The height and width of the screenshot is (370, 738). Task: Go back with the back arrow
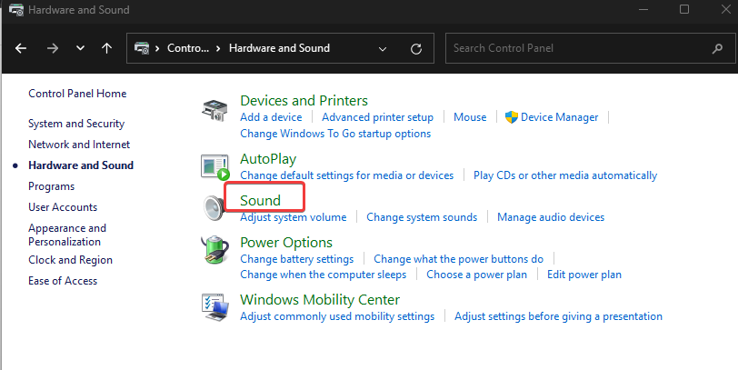[21, 48]
